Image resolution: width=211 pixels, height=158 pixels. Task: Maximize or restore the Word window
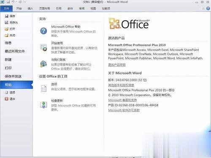(x=202, y=2)
